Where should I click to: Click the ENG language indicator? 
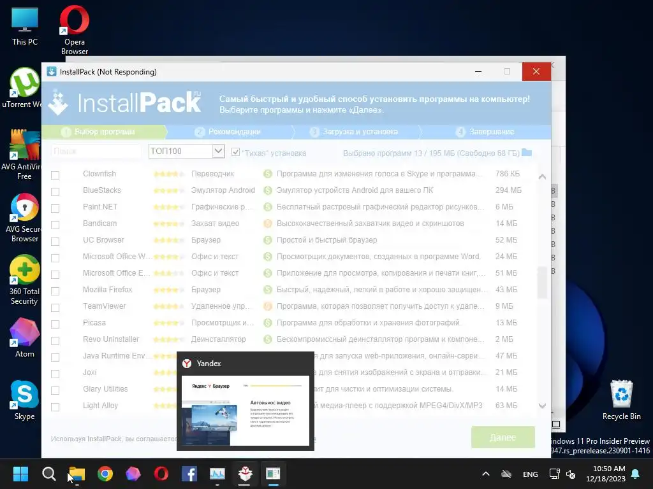pyautogui.click(x=530, y=474)
